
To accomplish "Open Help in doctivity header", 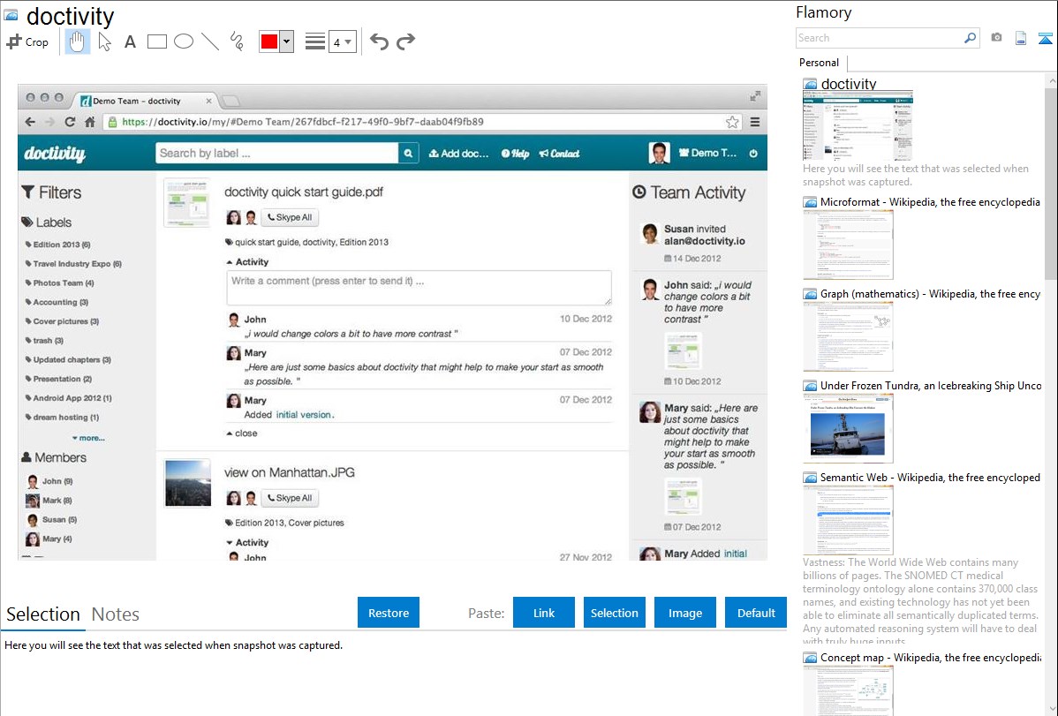I will tap(516, 154).
